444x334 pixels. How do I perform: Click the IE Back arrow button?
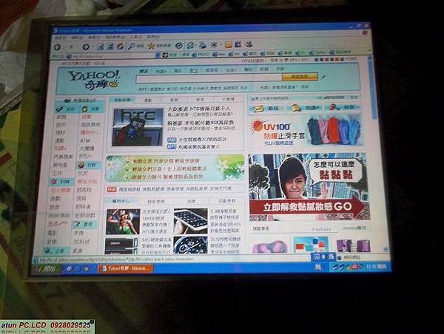[58, 47]
